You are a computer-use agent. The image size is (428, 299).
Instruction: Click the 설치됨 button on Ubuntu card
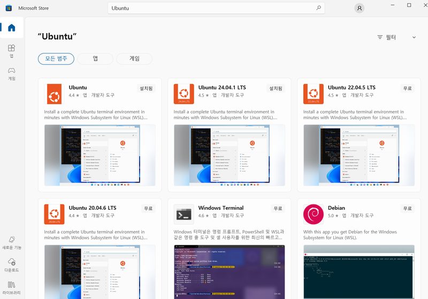(146, 88)
